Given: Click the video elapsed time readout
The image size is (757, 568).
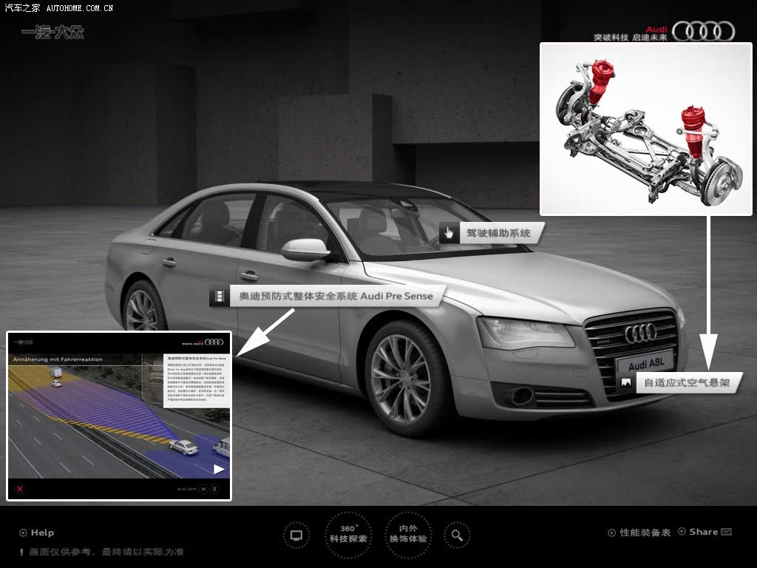Looking at the screenshot, I should click(x=186, y=490).
